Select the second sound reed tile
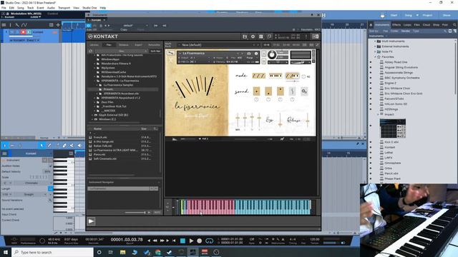 [268, 91]
